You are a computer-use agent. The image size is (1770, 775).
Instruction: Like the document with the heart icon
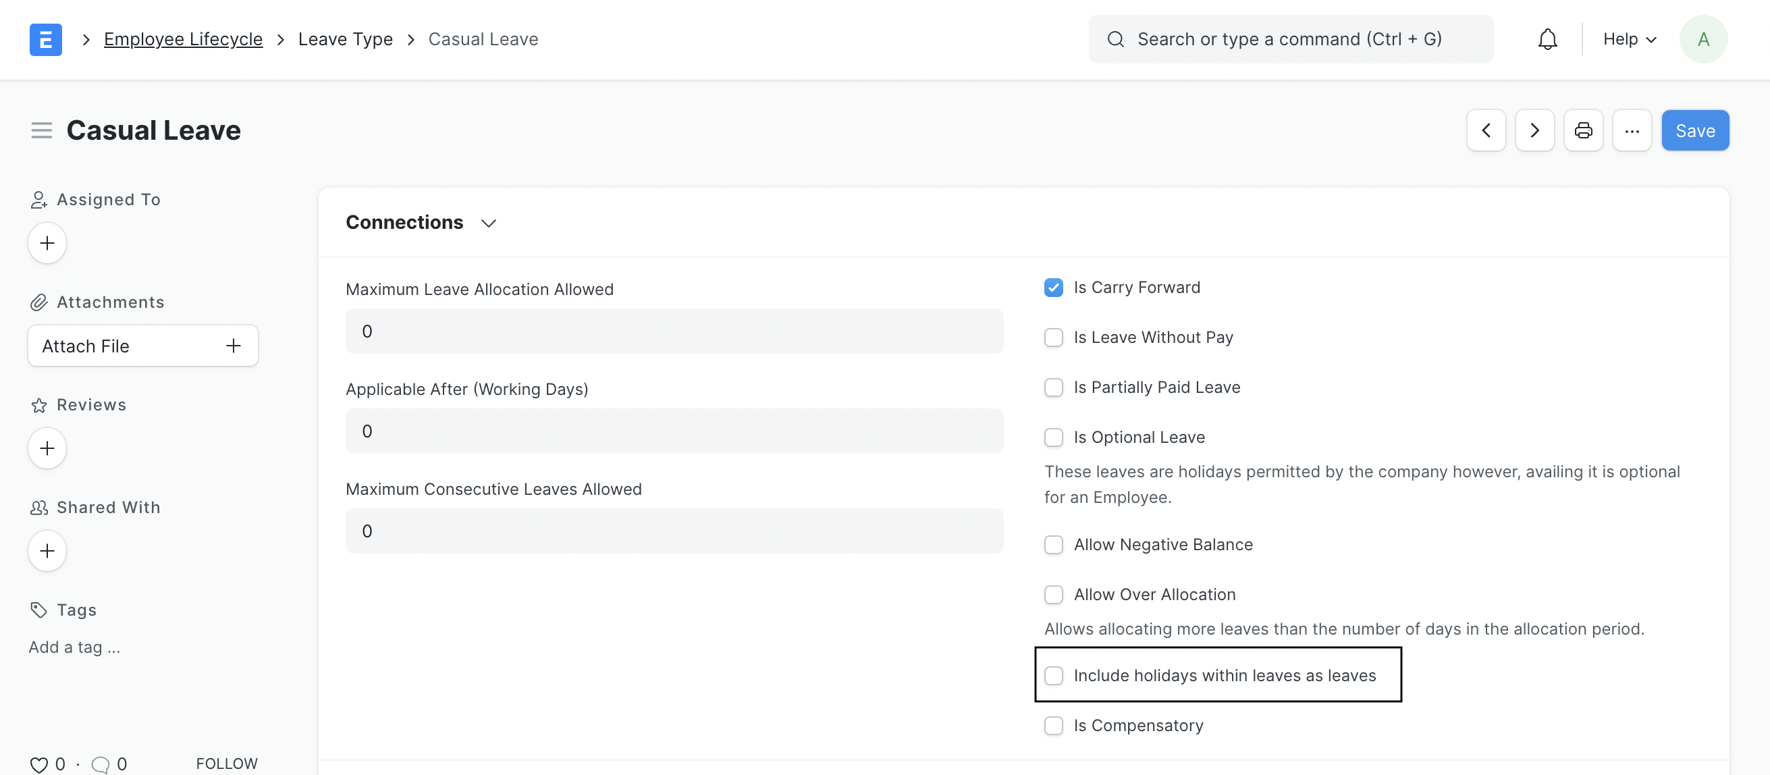point(38,764)
